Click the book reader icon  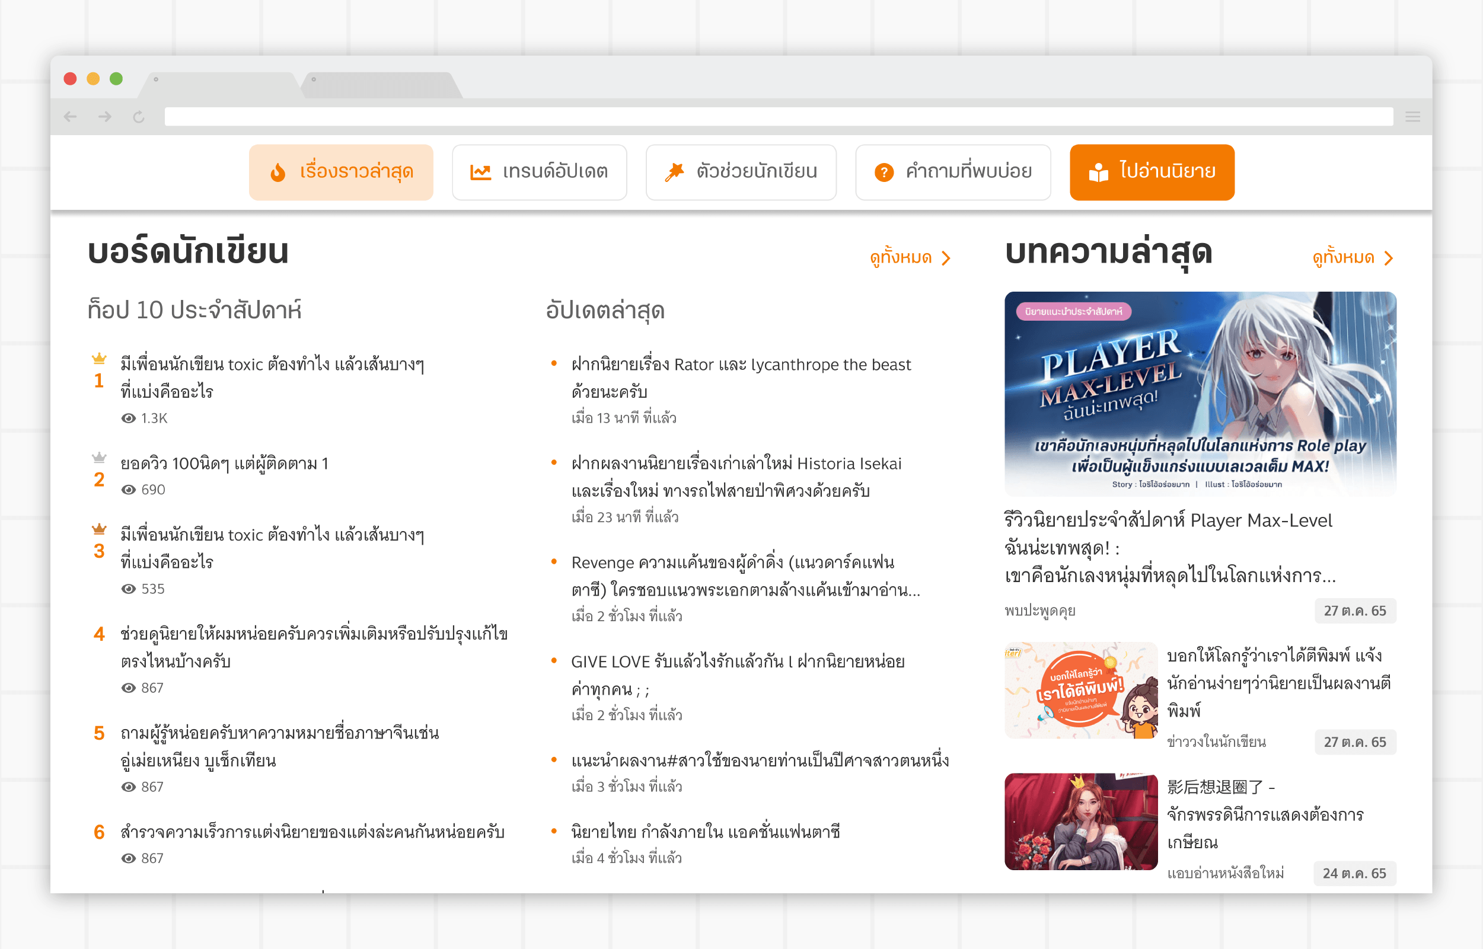(x=1098, y=172)
